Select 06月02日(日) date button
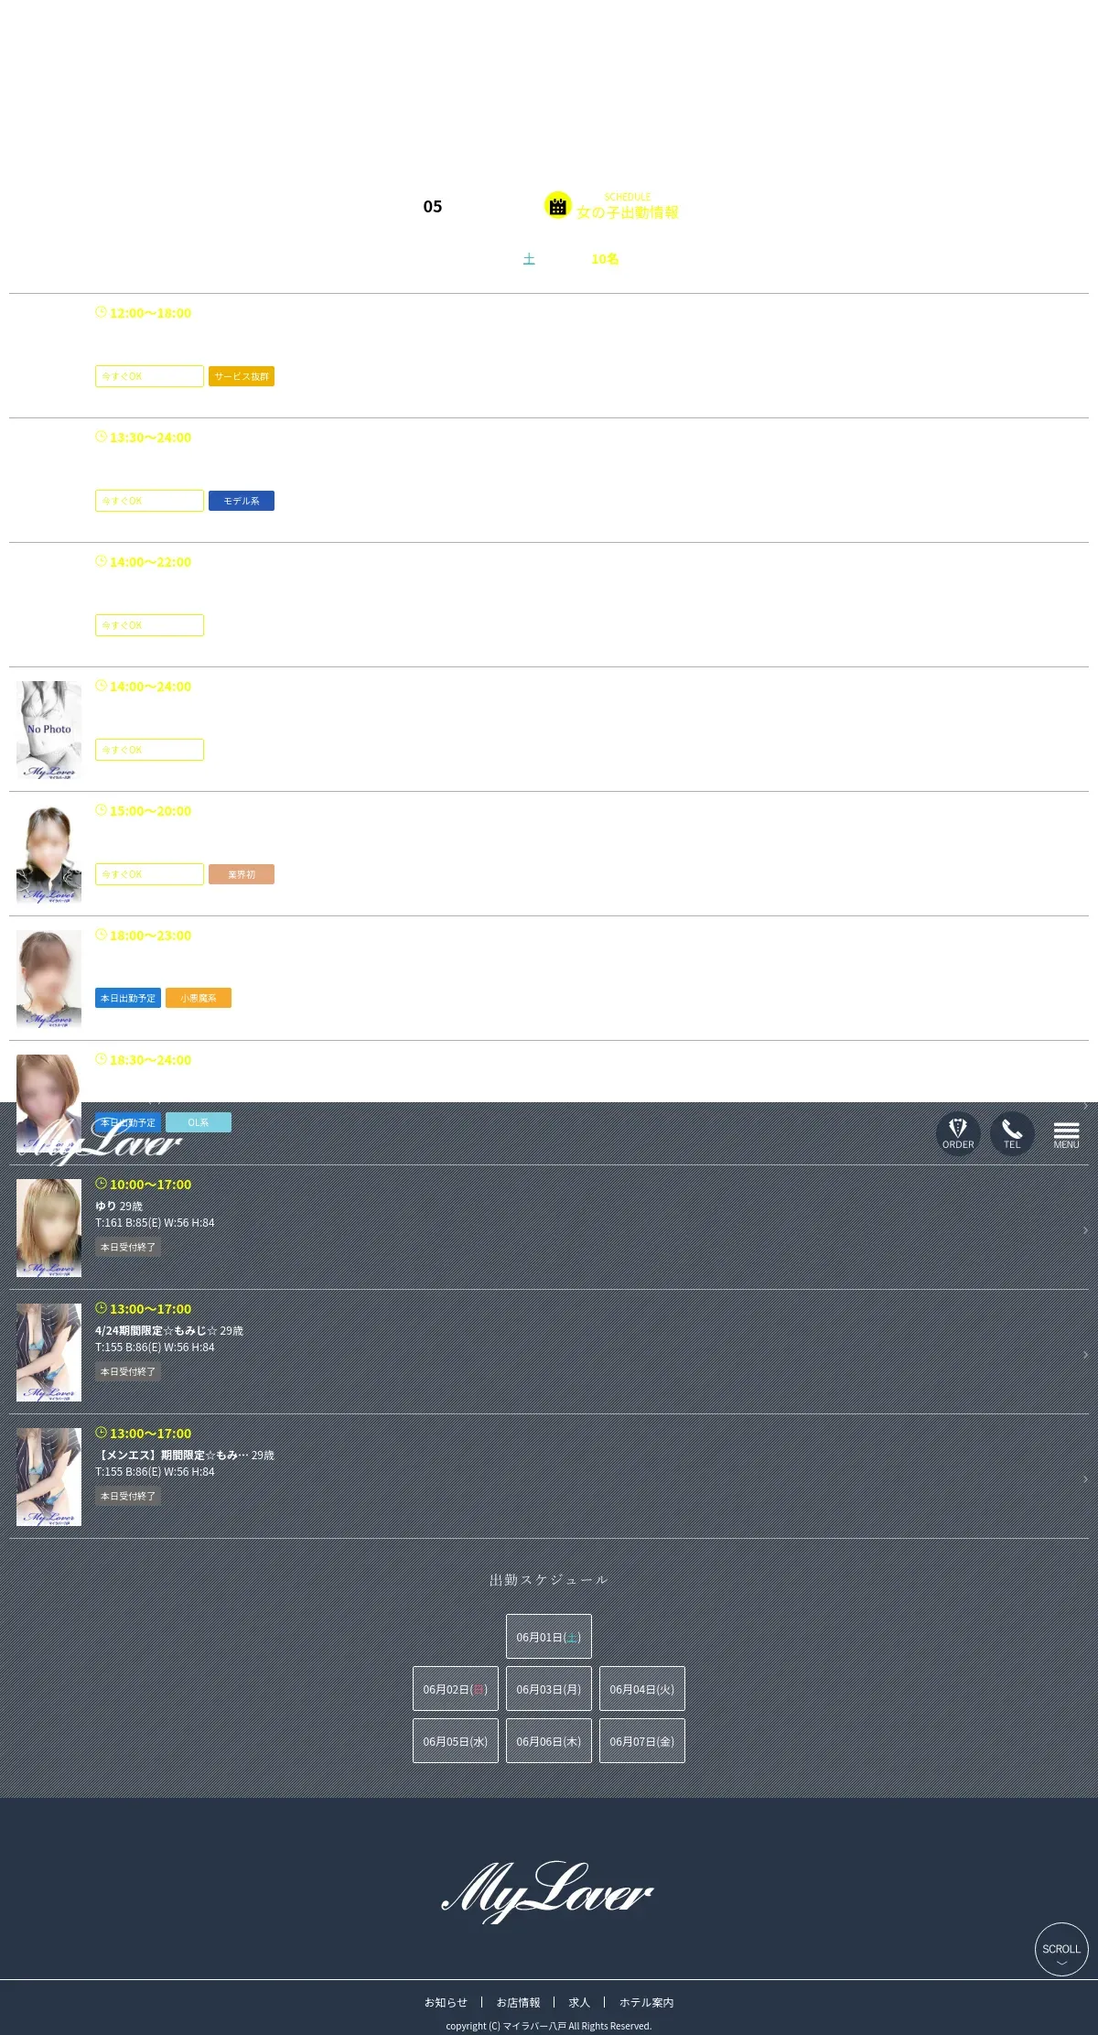 (456, 1688)
